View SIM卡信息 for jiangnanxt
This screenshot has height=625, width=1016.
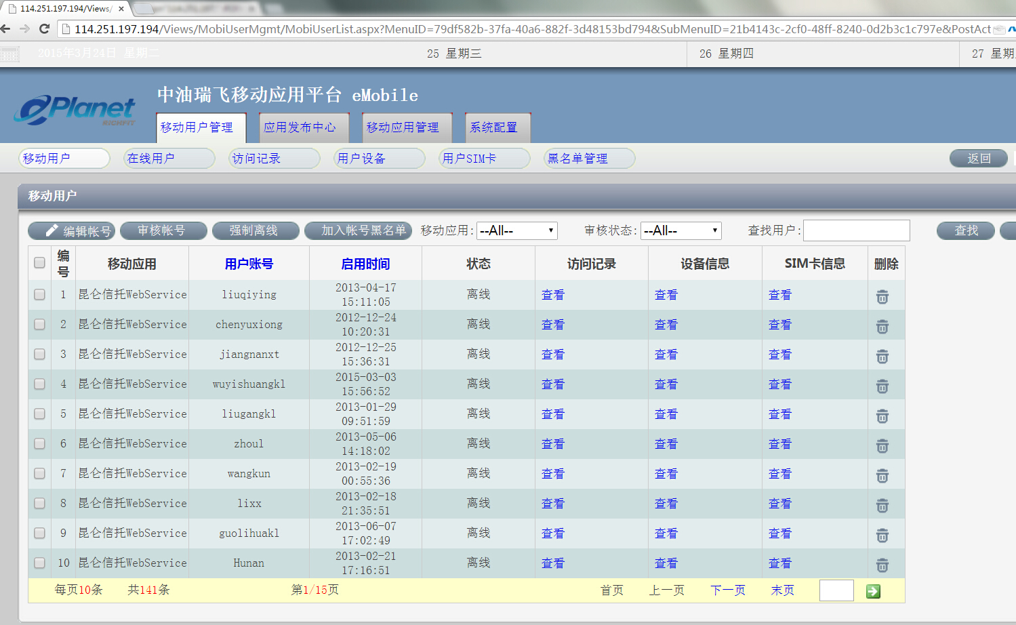(780, 355)
